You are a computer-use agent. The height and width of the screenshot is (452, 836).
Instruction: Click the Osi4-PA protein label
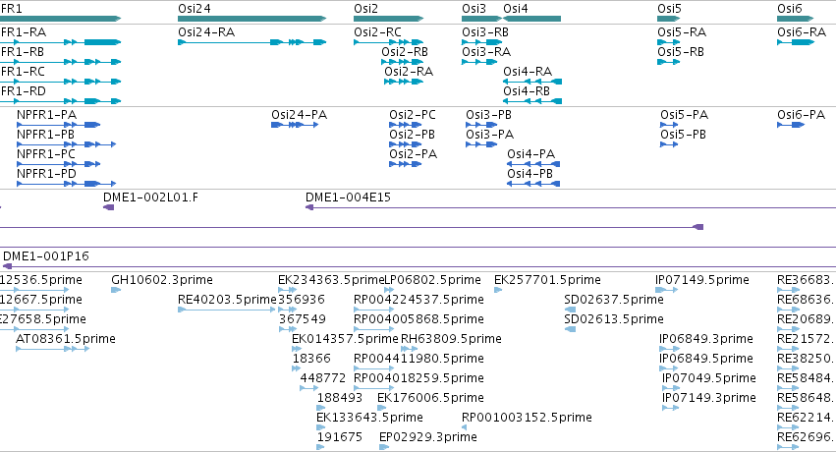pyautogui.click(x=531, y=154)
